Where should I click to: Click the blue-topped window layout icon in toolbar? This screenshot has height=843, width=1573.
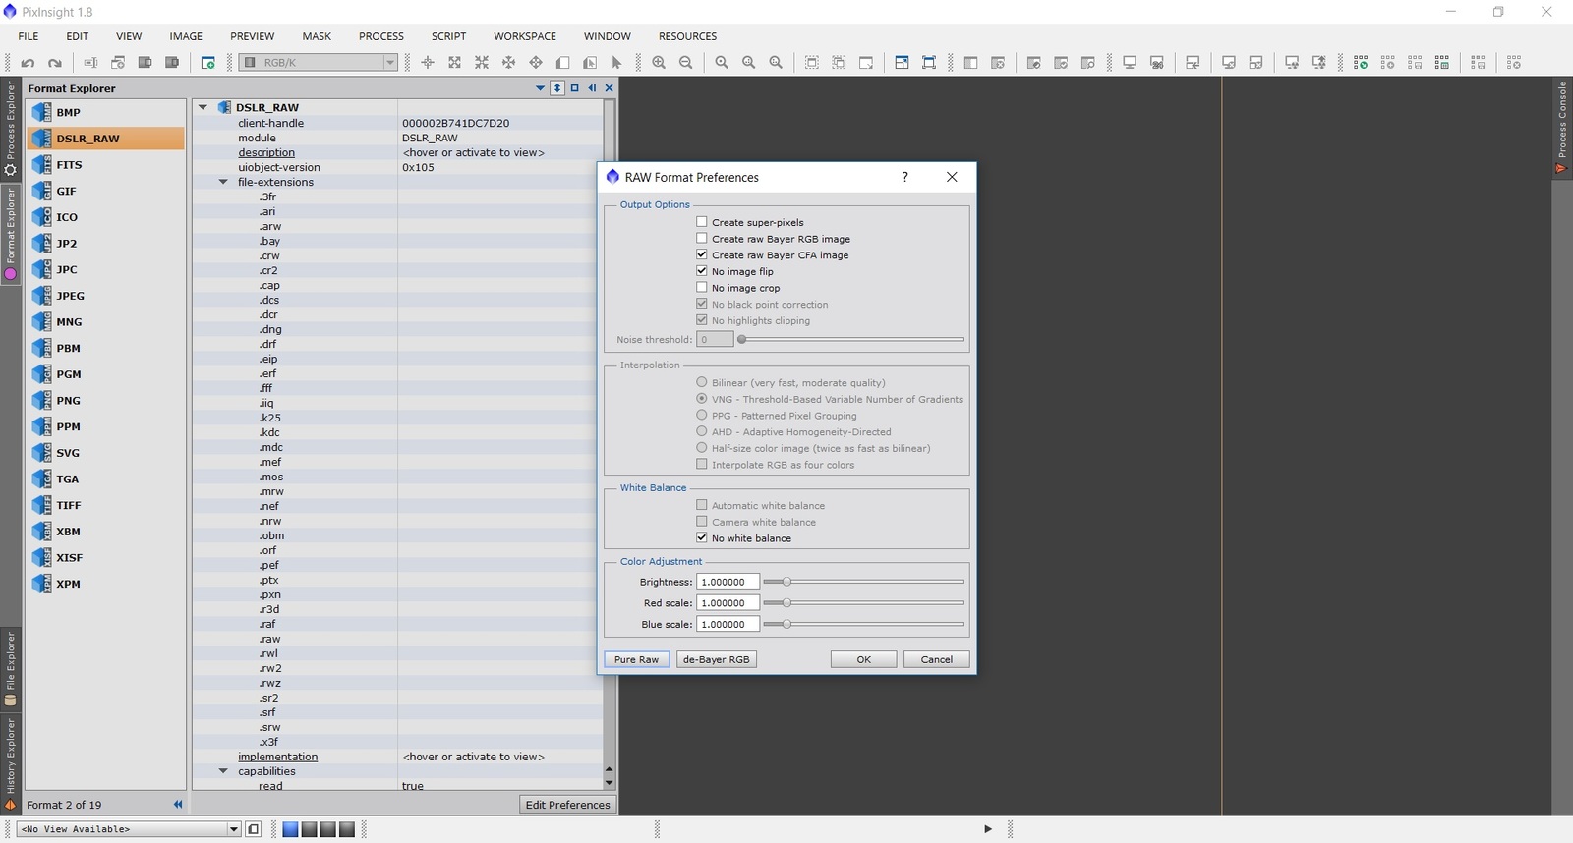click(902, 63)
